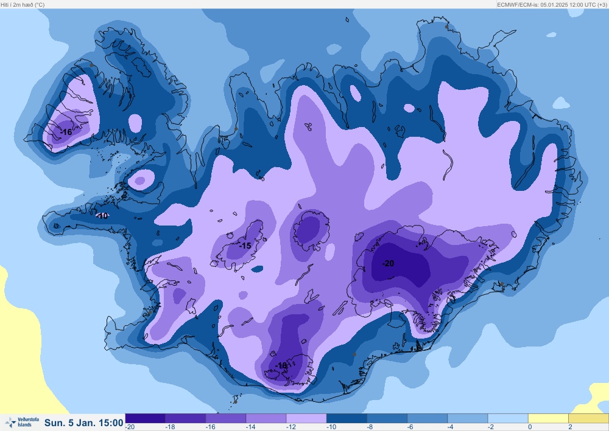Click the -15 temperature label in the map center
Viewport: 609px width, 431px height.
tap(245, 246)
